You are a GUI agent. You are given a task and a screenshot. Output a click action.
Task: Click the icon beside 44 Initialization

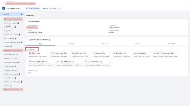15,39
